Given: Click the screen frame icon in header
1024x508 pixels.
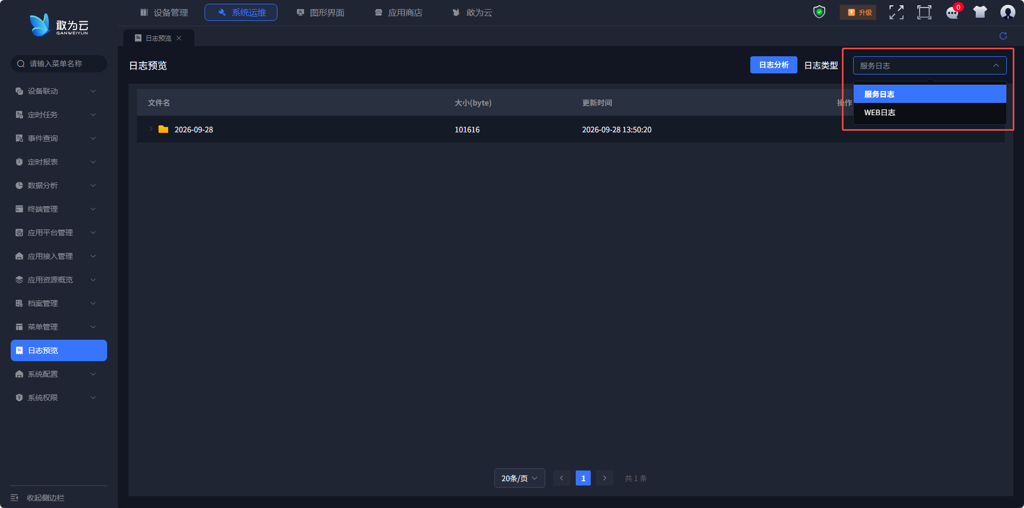Looking at the screenshot, I should click(x=924, y=12).
